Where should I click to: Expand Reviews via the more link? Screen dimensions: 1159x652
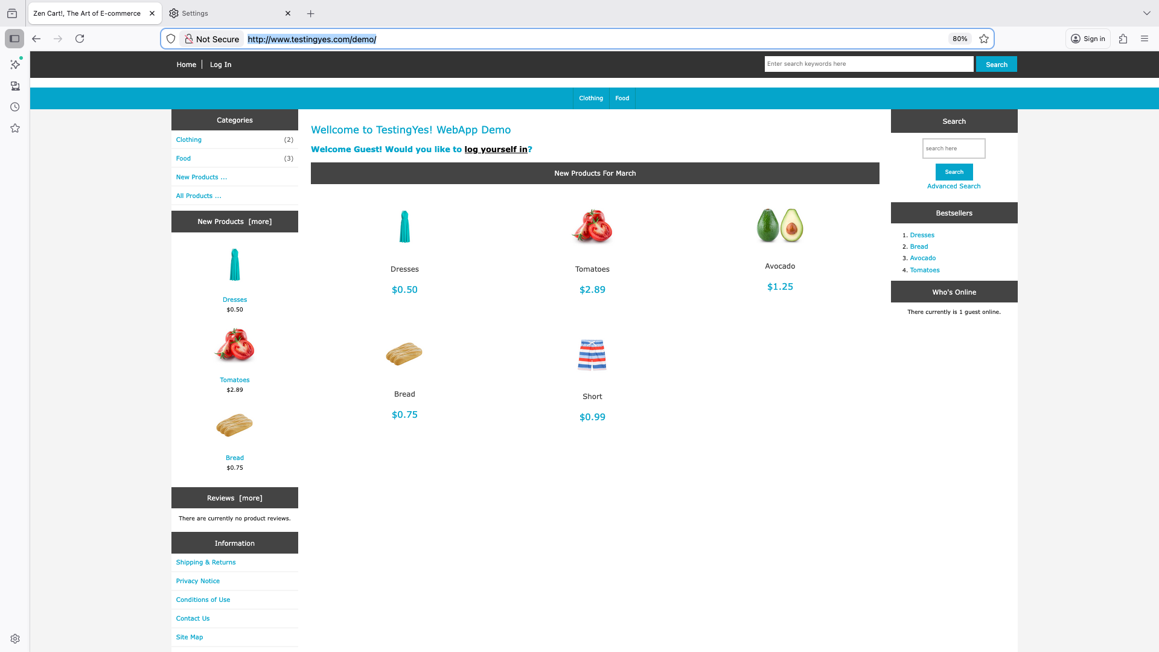[251, 497]
